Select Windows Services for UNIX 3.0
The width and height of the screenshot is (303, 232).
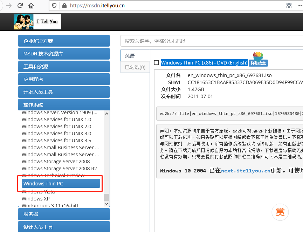click(x=56, y=134)
